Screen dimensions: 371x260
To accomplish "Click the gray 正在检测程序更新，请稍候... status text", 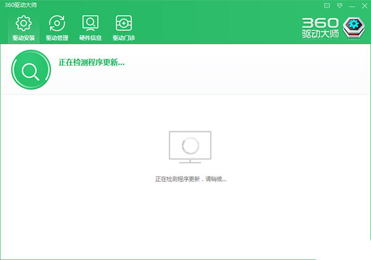I will [x=190, y=180].
